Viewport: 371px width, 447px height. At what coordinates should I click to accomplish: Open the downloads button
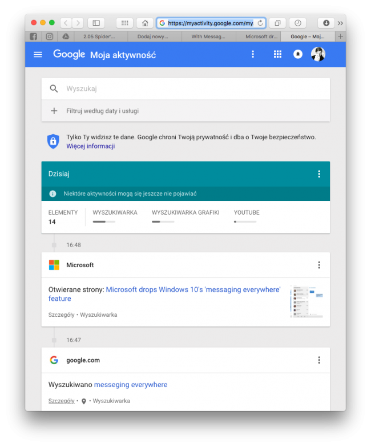pyautogui.click(x=326, y=23)
